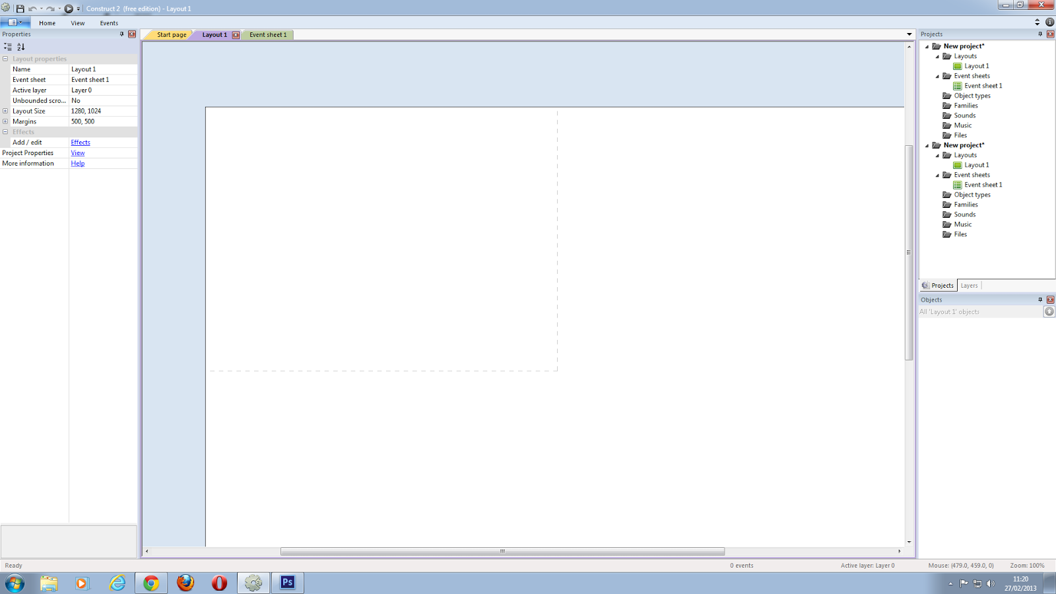Click the Save icon in the title bar
This screenshot has width=1056, height=594.
[20, 9]
